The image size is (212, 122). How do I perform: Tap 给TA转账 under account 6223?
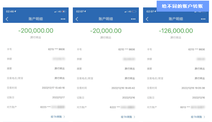58,117
